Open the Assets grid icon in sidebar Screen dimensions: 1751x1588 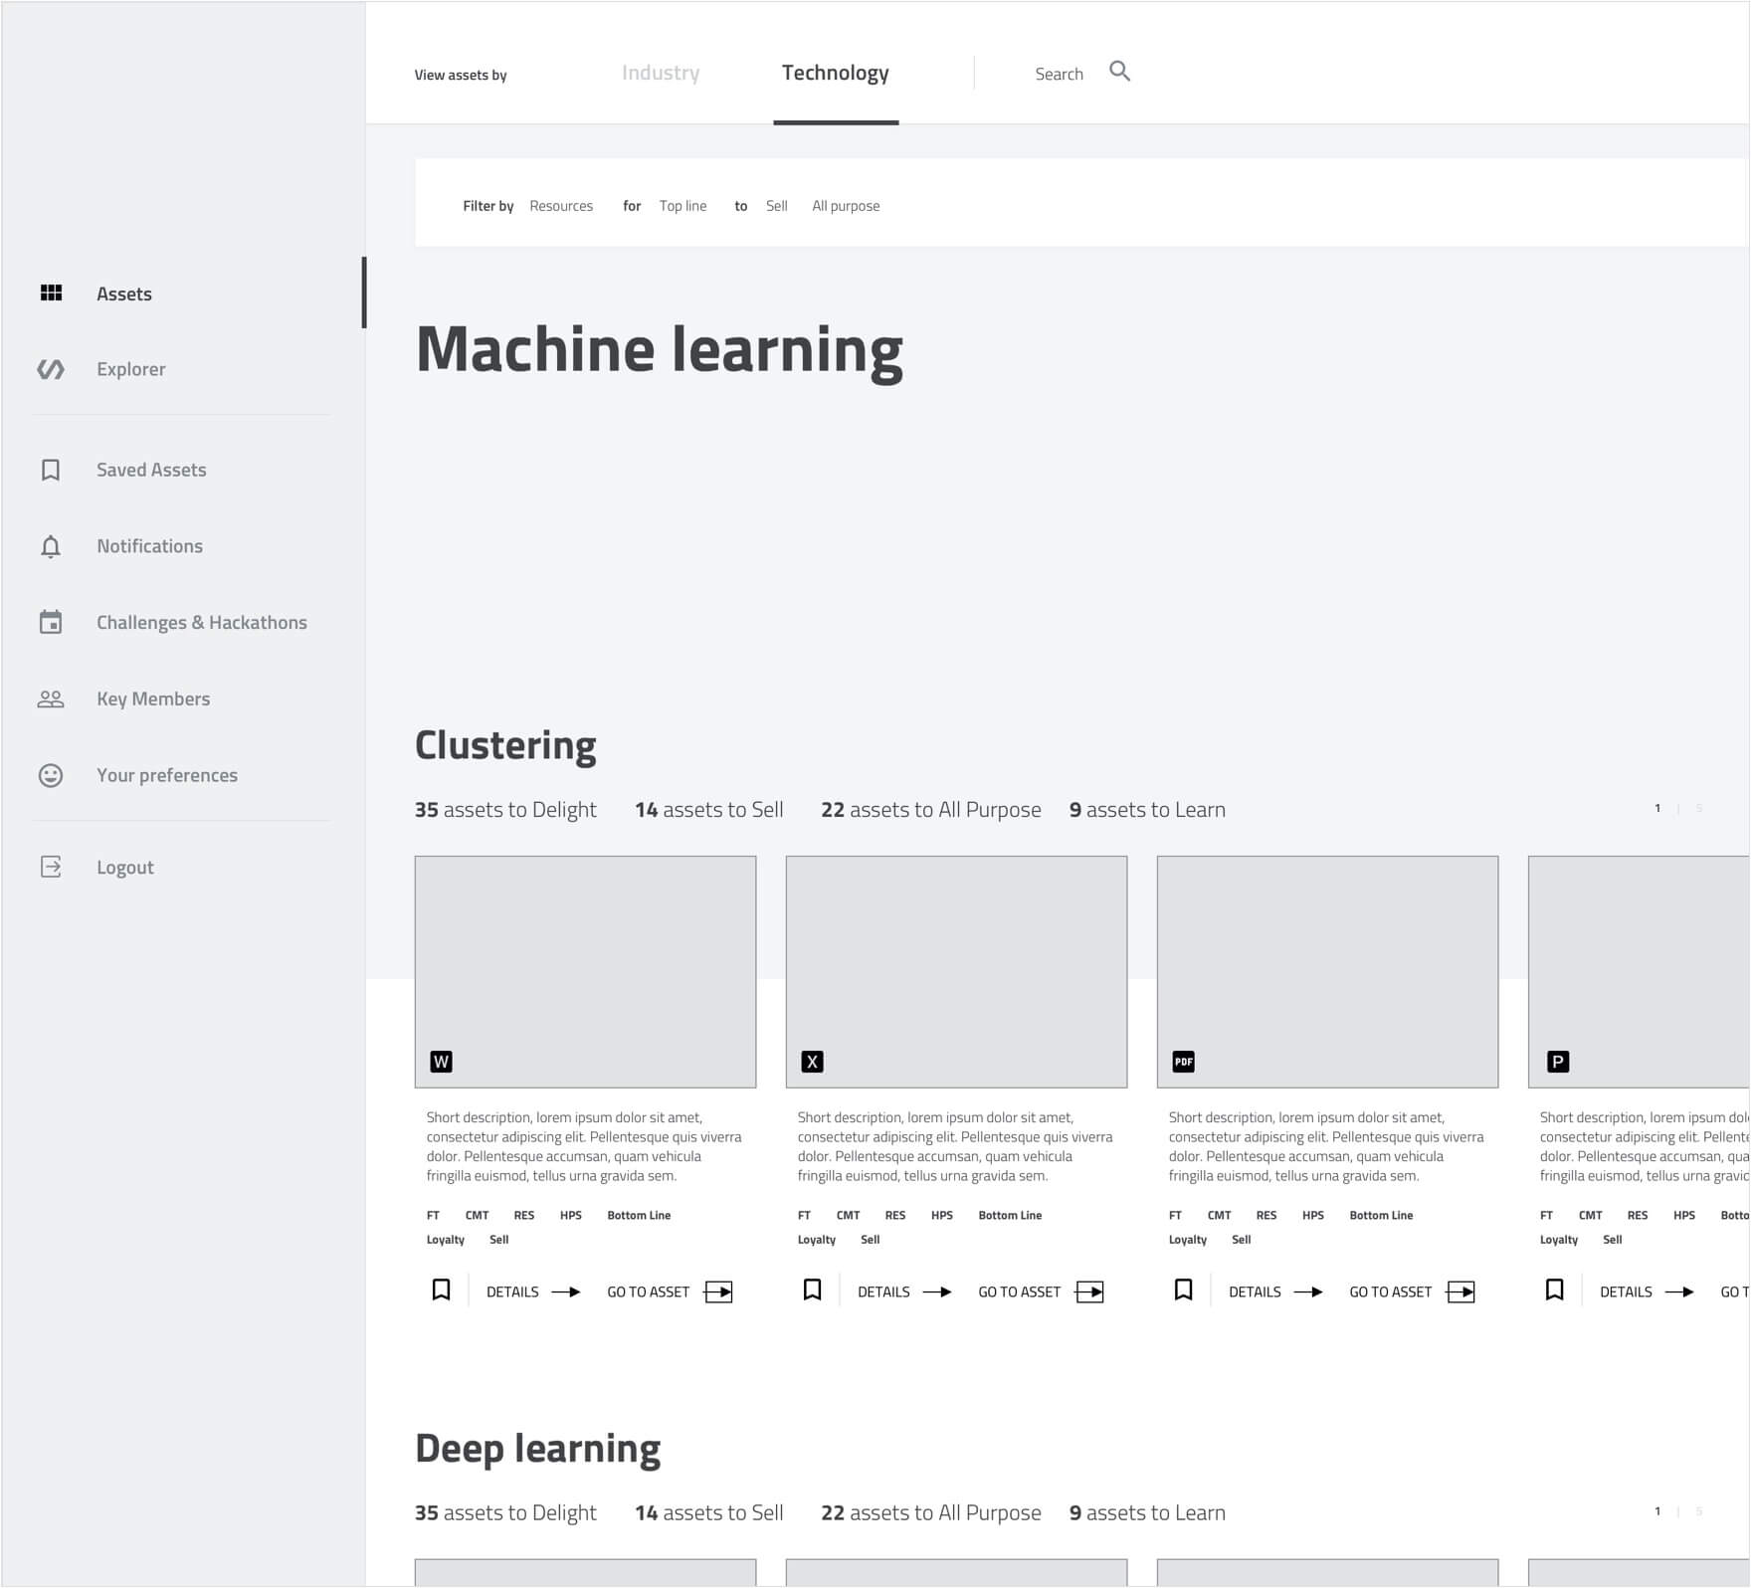click(x=51, y=293)
